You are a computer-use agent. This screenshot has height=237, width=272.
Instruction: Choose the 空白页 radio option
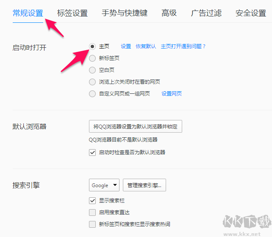point(92,70)
